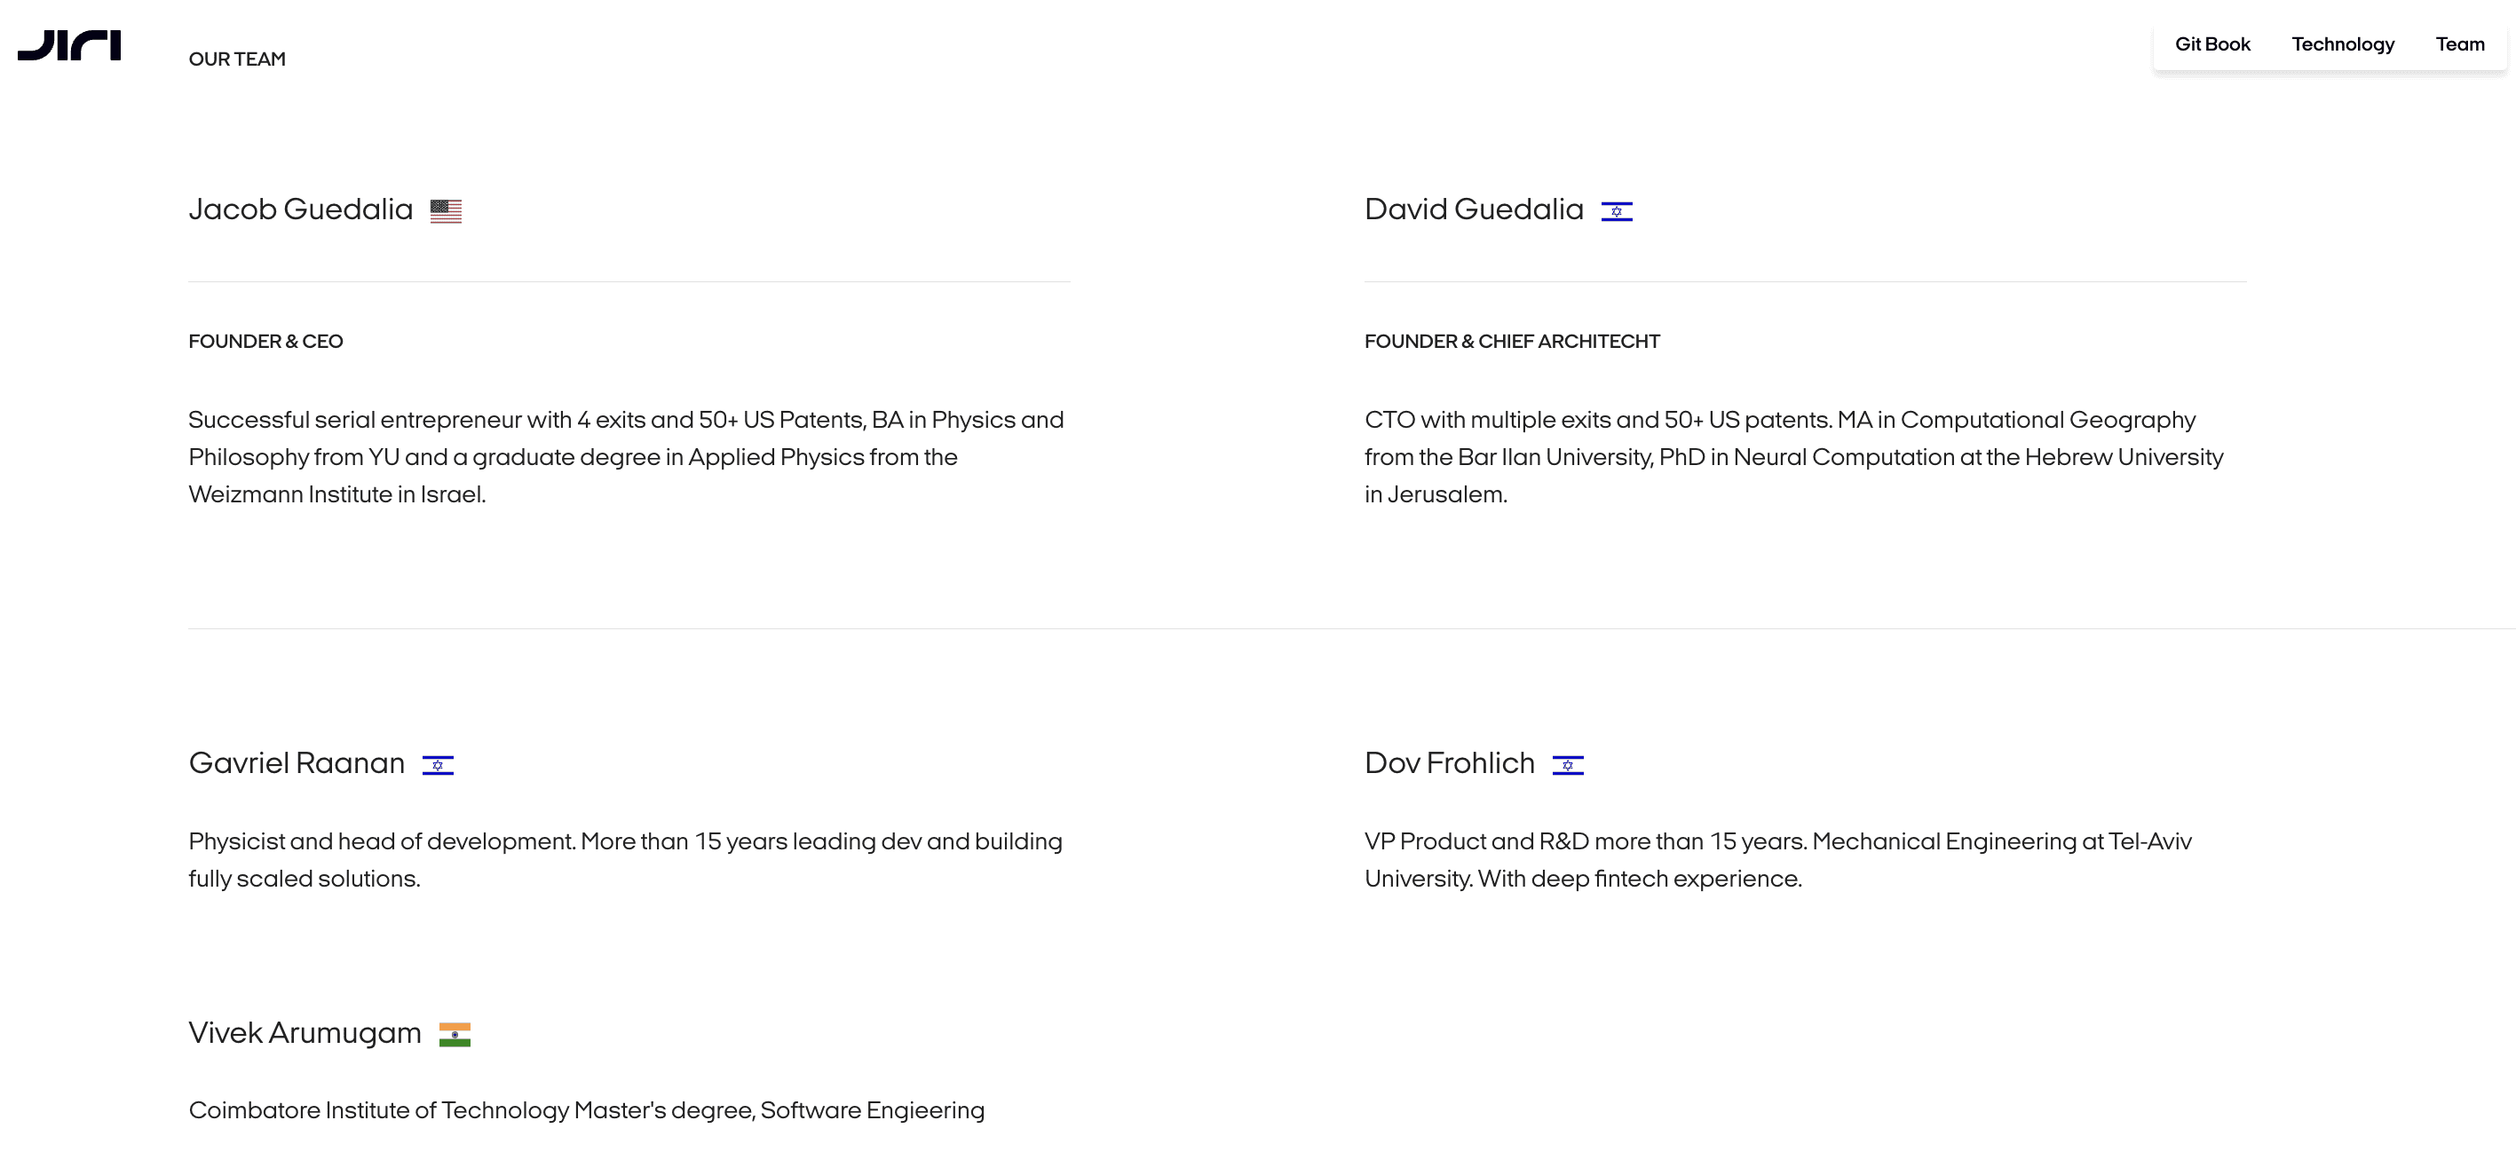Click the Coimbatore Institute of Technology text
2516x1152 pixels.
[x=586, y=1110]
